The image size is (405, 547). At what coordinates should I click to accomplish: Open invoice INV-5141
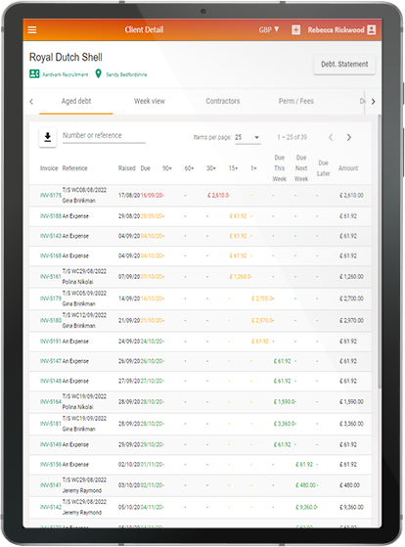51,485
